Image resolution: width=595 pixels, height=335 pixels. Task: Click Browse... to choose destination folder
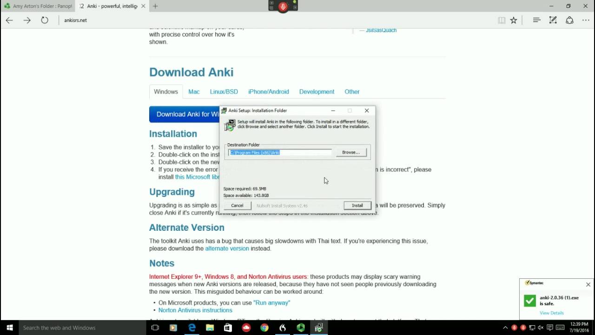tap(351, 152)
